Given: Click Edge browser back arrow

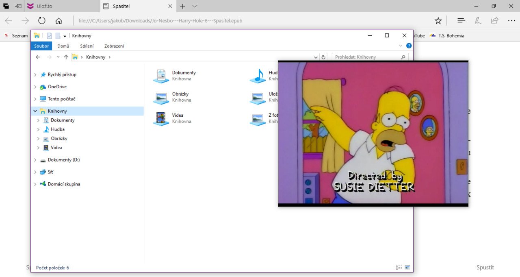Looking at the screenshot, I should click(x=9, y=21).
